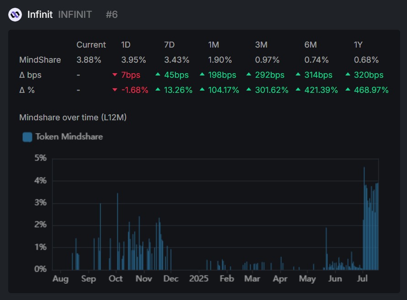Image resolution: width=407 pixels, height=300 pixels.
Task: Click the 45bps change value
Action: point(176,75)
